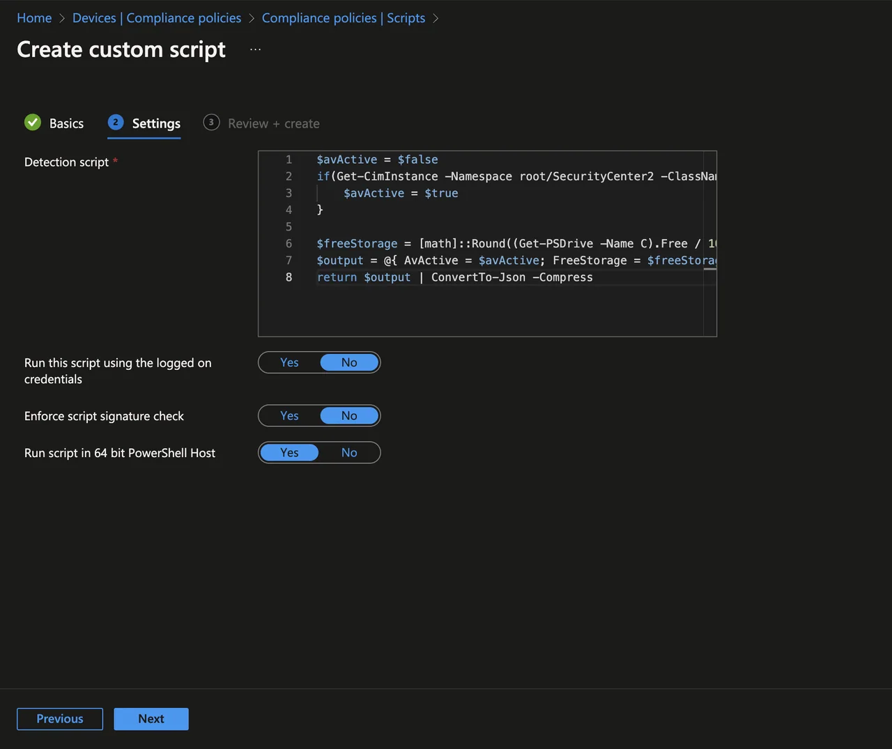Click the Next button
The image size is (892, 749).
(x=151, y=719)
